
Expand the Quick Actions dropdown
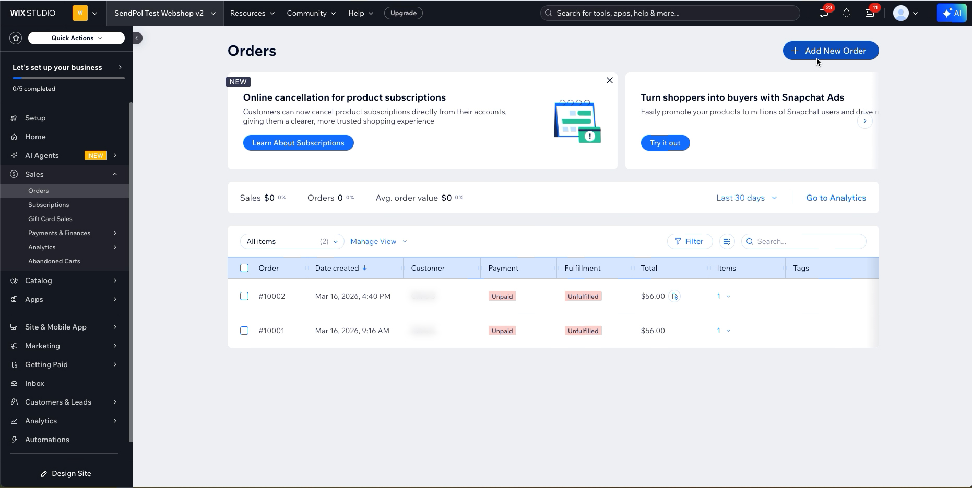coord(76,38)
